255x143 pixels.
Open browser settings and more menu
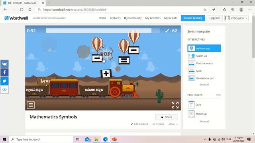250,10
